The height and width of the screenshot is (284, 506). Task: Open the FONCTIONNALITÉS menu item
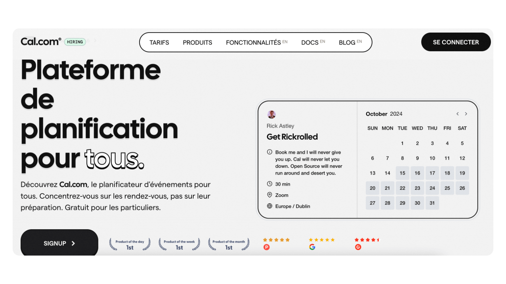tap(257, 42)
